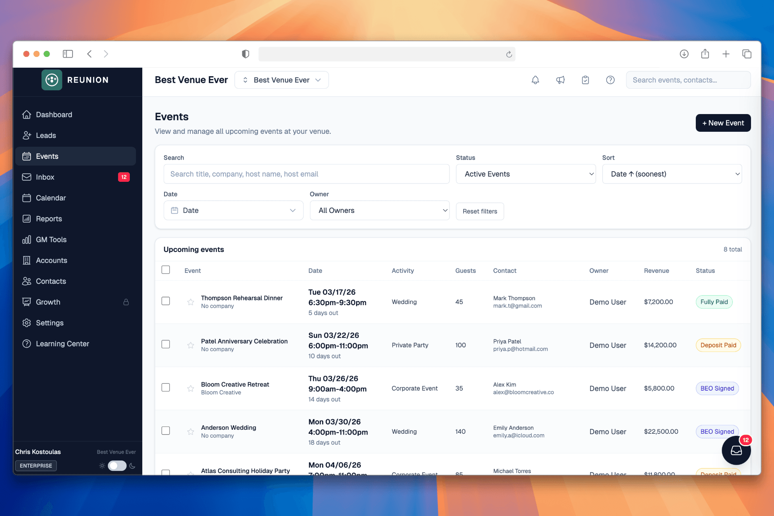This screenshot has width=774, height=516.
Task: Open the notifications bell
Action: tap(535, 80)
